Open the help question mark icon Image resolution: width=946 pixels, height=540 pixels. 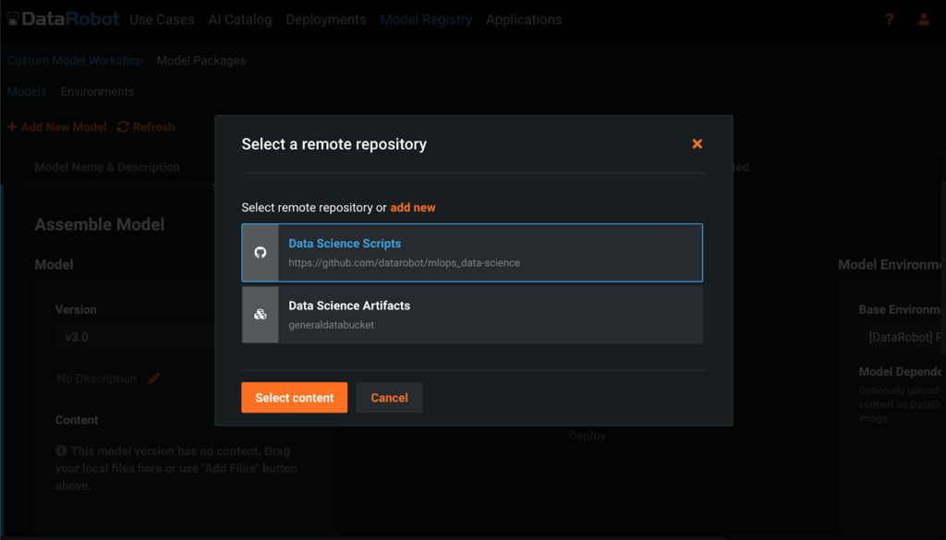pyautogui.click(x=888, y=18)
